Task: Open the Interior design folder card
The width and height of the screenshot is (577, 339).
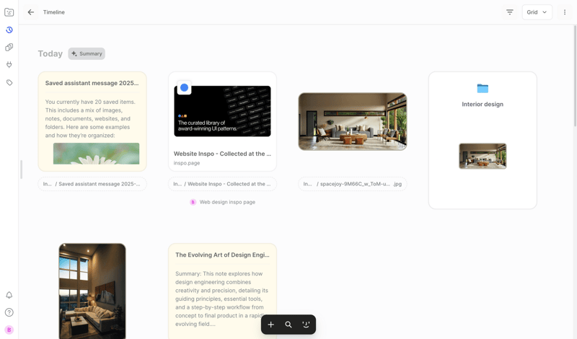Action: 483,140
